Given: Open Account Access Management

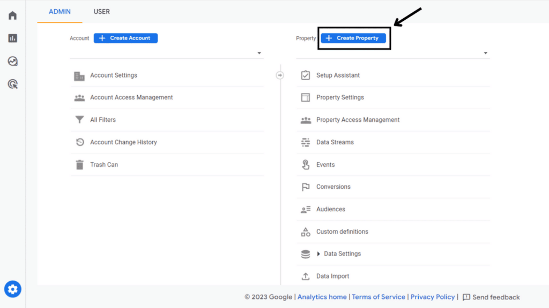Looking at the screenshot, I should 131,98.
